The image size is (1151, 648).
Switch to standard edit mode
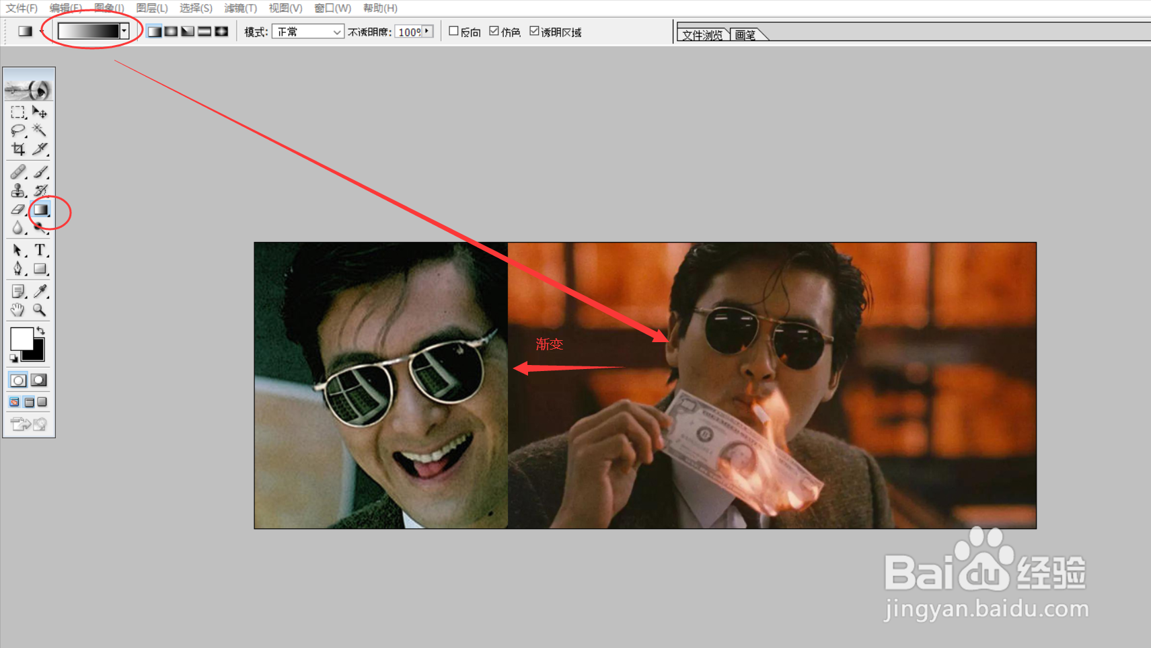point(18,380)
